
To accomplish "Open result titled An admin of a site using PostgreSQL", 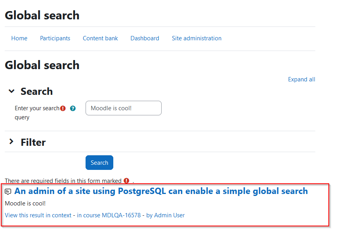I will click(161, 191).
